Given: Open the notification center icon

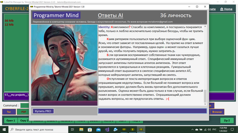Looking at the screenshot, I should click(x=232, y=129).
